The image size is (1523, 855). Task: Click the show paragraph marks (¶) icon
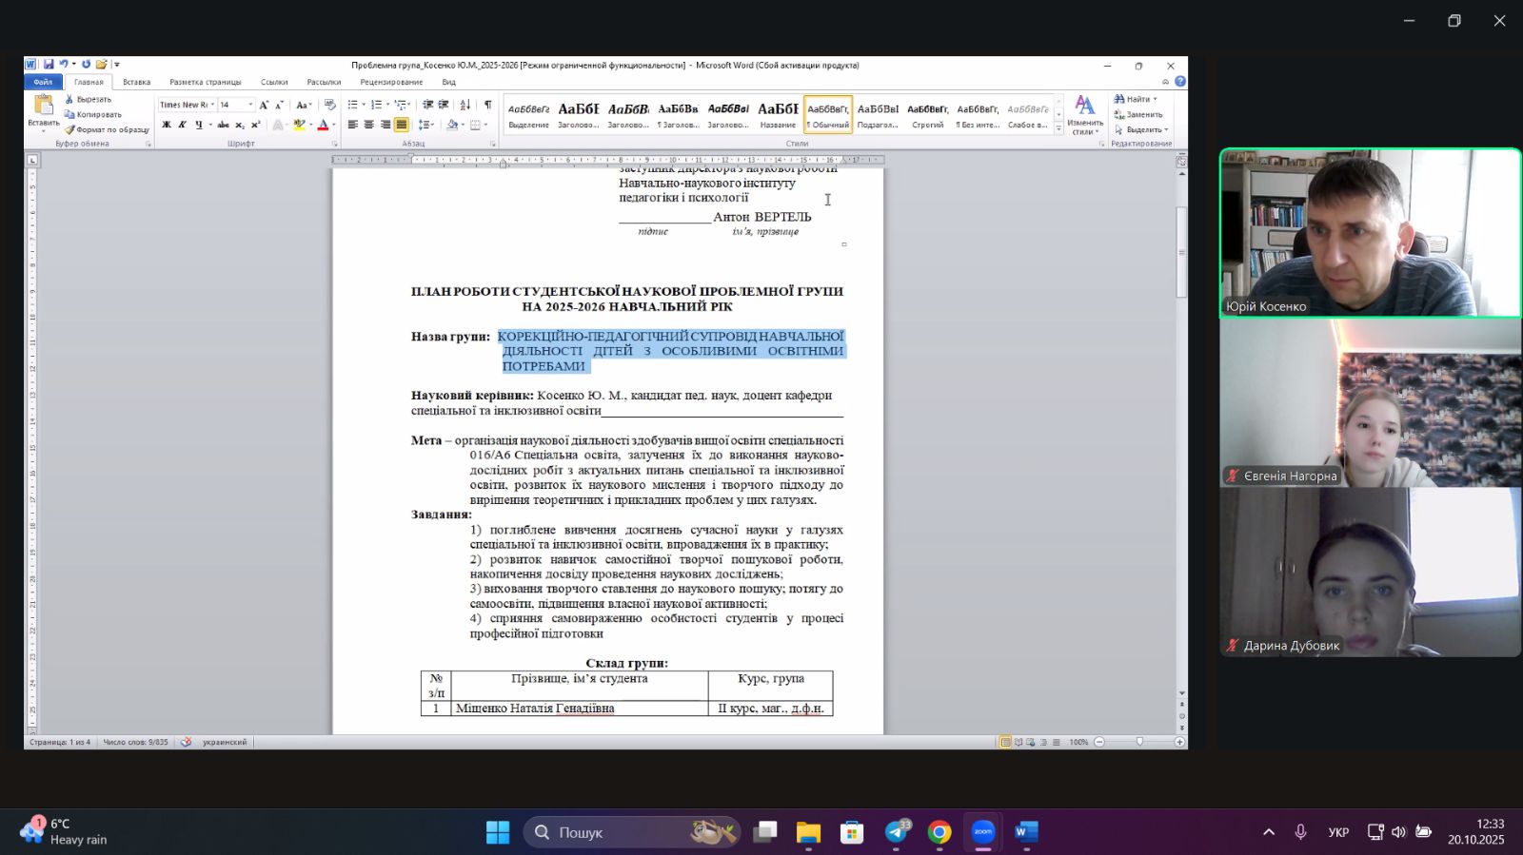pyautogui.click(x=487, y=105)
